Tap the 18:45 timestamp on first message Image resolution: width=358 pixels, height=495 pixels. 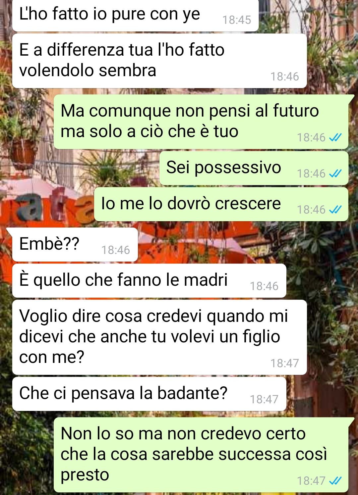pos(237,20)
